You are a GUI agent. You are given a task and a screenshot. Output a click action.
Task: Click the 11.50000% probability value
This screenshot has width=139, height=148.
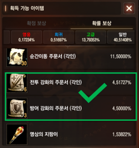coord(121,56)
